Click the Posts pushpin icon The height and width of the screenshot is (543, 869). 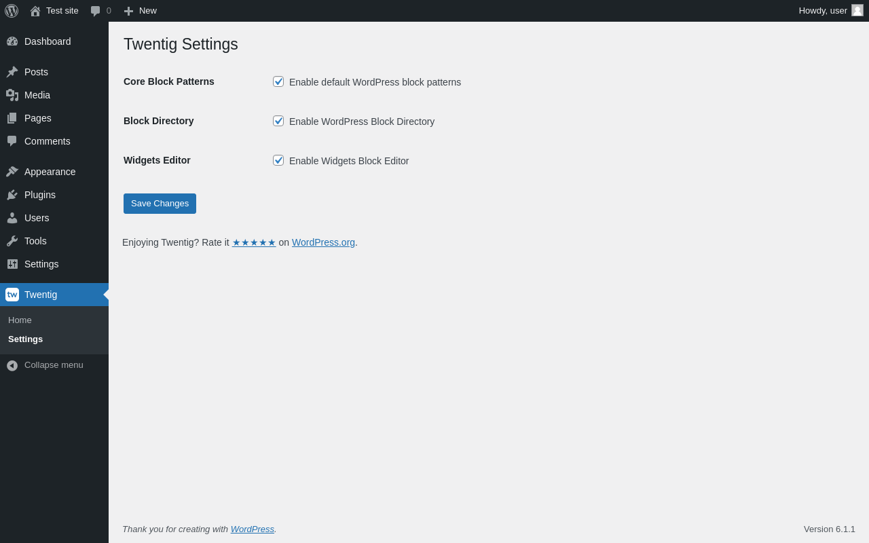pyautogui.click(x=12, y=72)
